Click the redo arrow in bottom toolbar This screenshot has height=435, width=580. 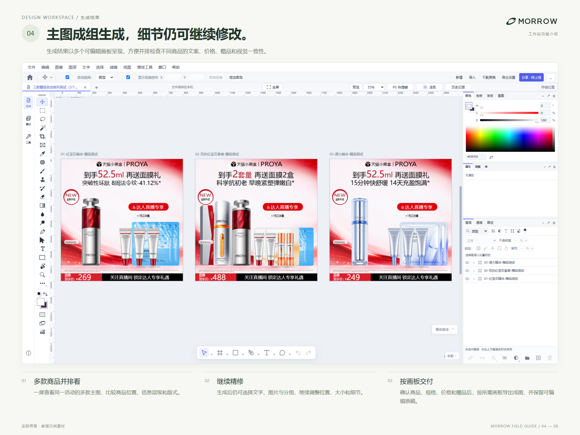tap(308, 353)
